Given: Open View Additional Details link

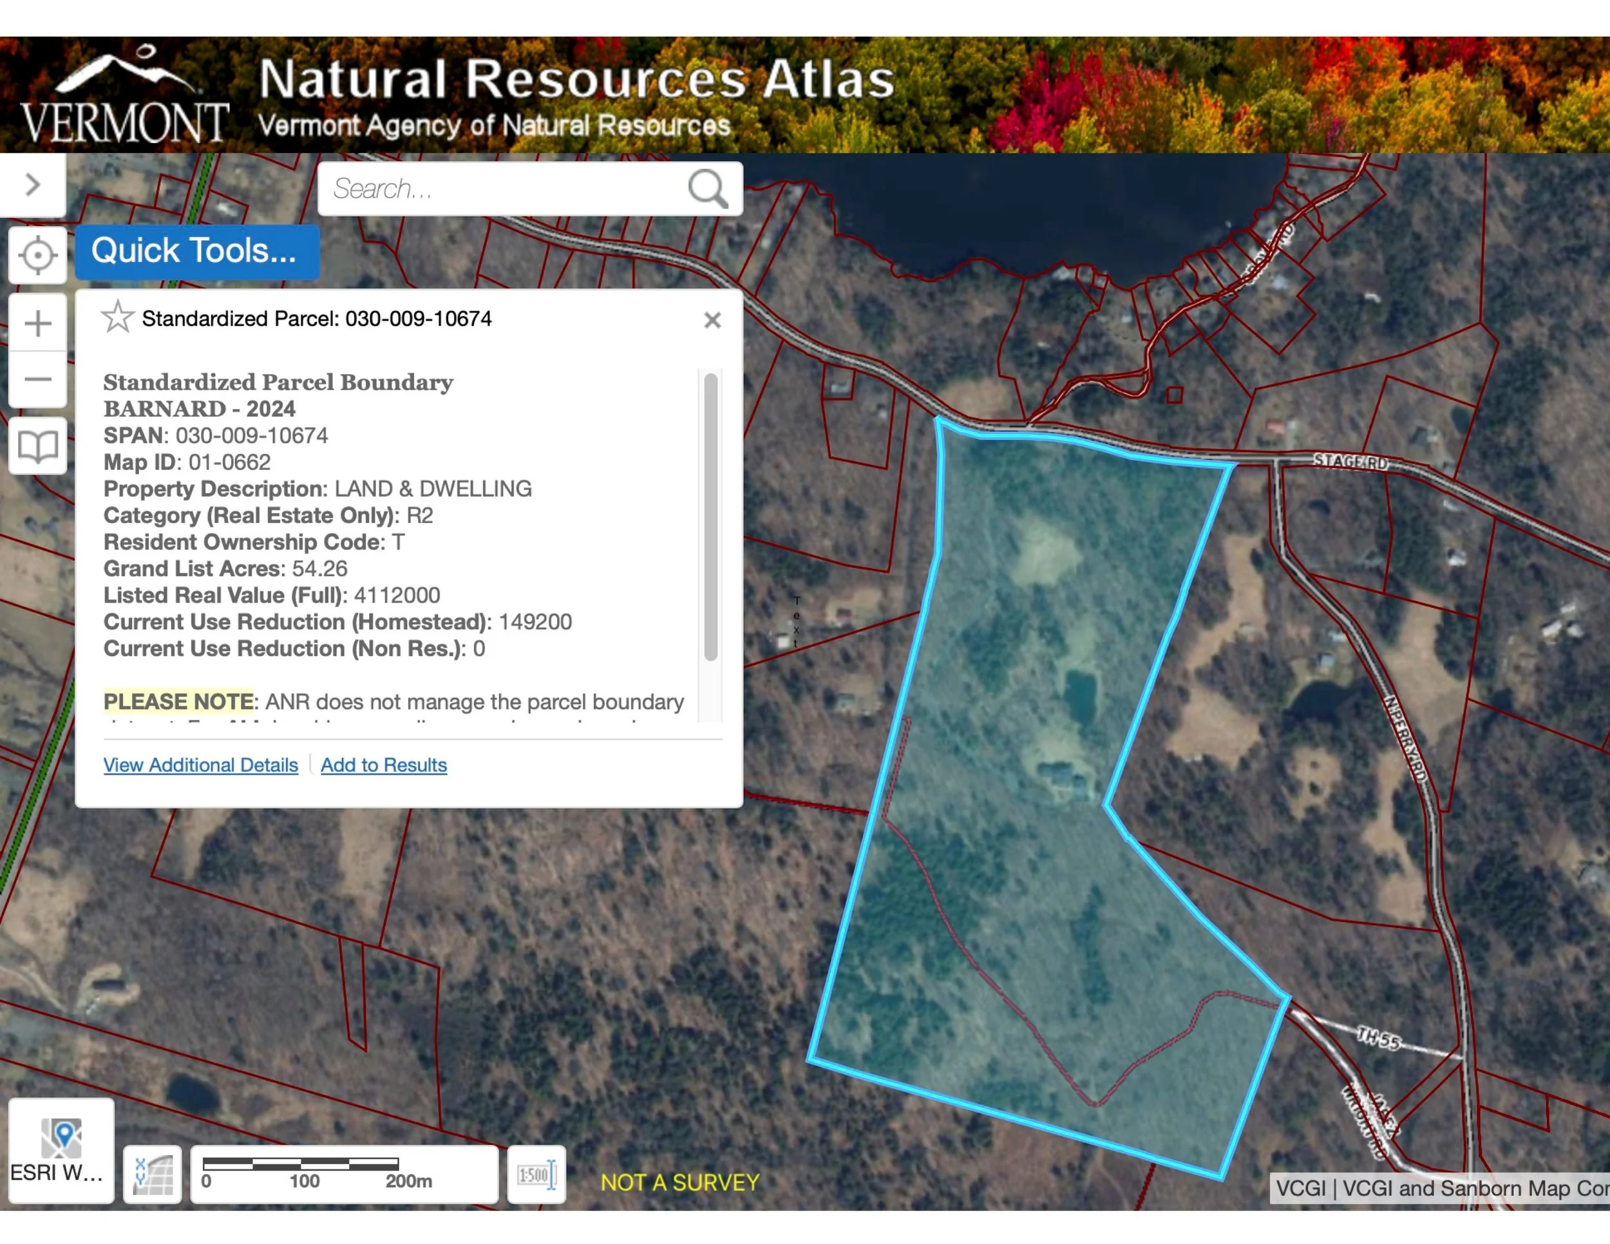Looking at the screenshot, I should 200,765.
